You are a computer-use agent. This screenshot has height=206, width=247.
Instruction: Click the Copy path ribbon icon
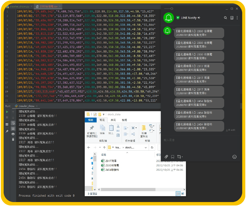click(x=118, y=131)
